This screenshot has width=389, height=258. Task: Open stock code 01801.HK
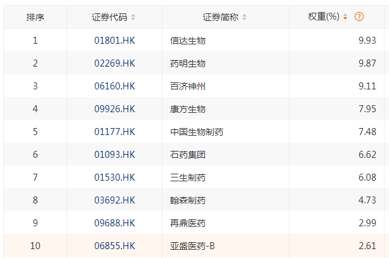click(x=115, y=41)
